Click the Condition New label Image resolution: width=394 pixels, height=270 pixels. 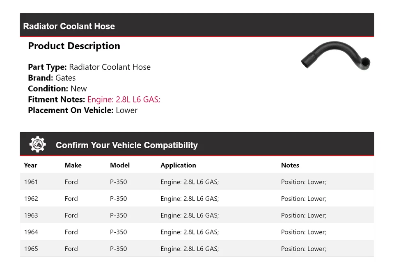point(56,88)
